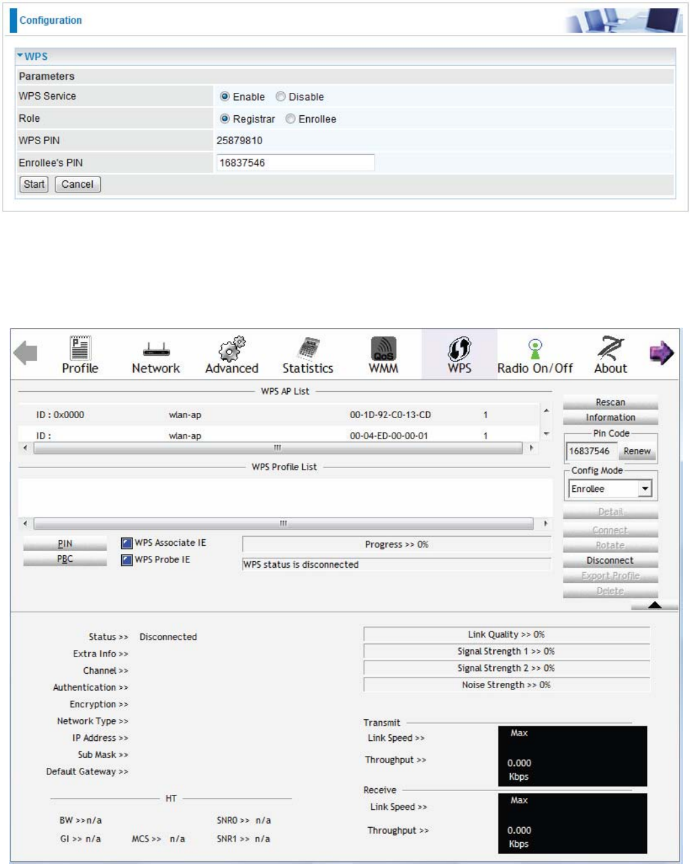Viewport: 692px width, 864px height.
Task: Select the WPS Service Enable radio
Action: tap(225, 96)
